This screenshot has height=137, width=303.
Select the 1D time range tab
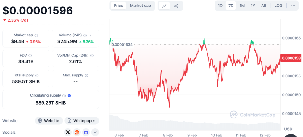pyautogui.click(x=220, y=6)
